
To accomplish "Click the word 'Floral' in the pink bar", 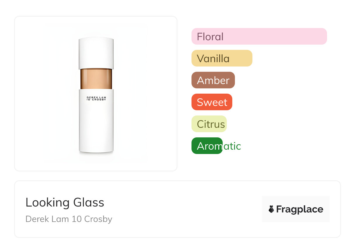I will [210, 37].
